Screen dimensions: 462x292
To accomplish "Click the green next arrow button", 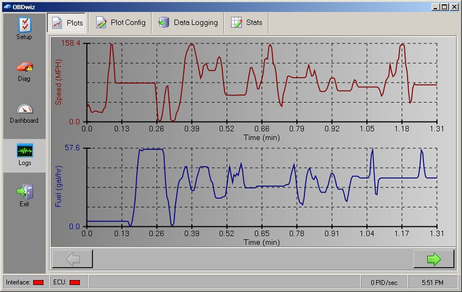I will (434, 259).
